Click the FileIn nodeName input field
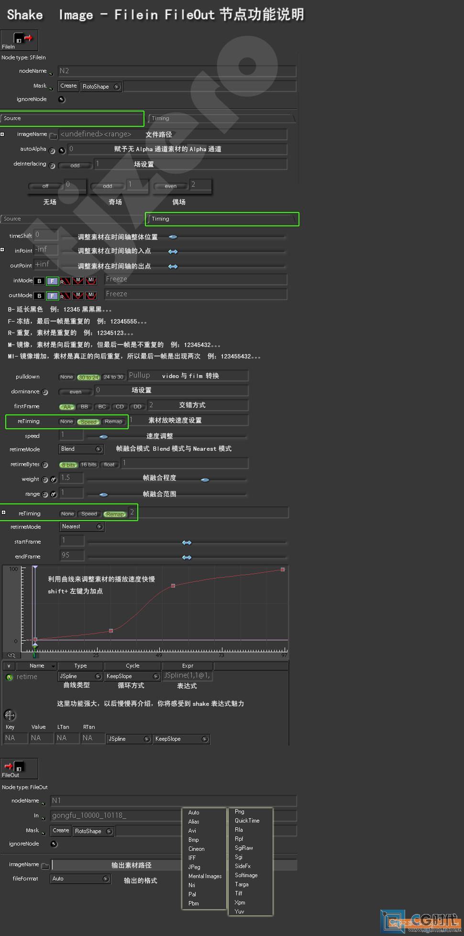The height and width of the screenshot is (936, 464). [x=177, y=71]
